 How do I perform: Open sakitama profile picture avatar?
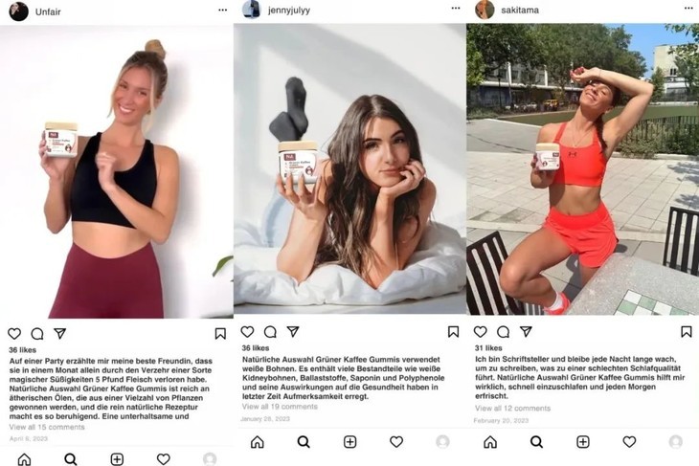point(485,10)
